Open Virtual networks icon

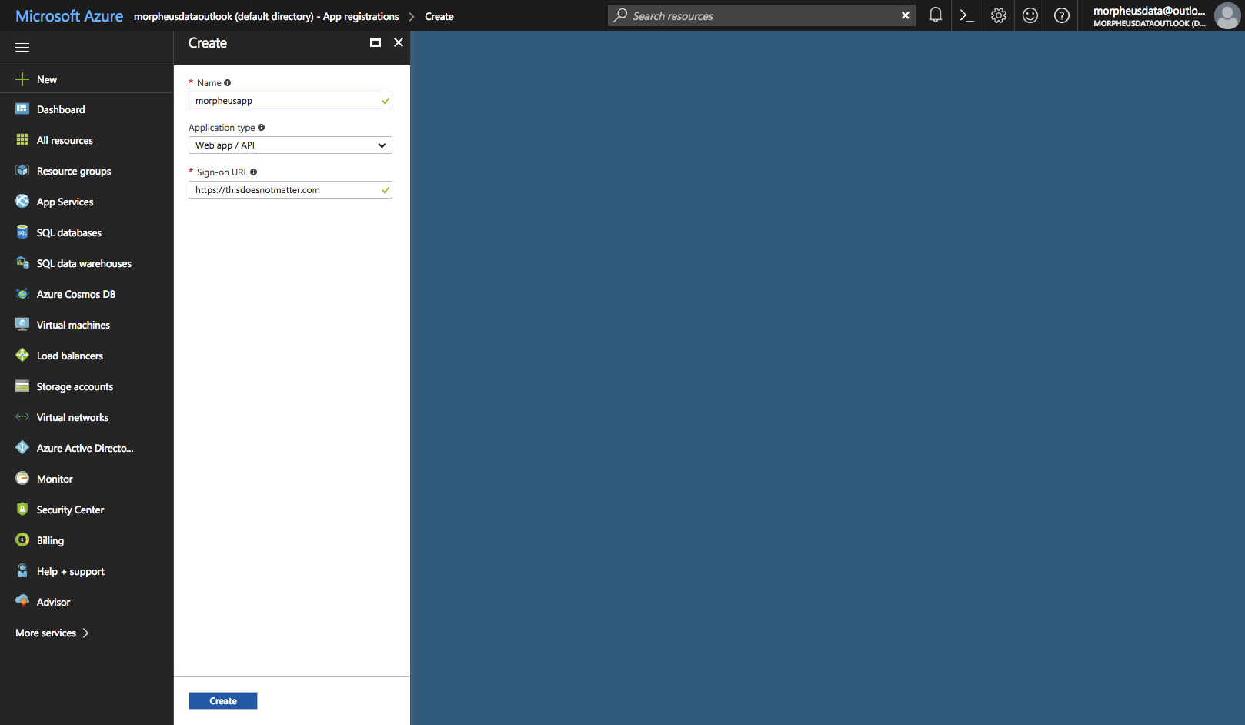pyautogui.click(x=22, y=417)
